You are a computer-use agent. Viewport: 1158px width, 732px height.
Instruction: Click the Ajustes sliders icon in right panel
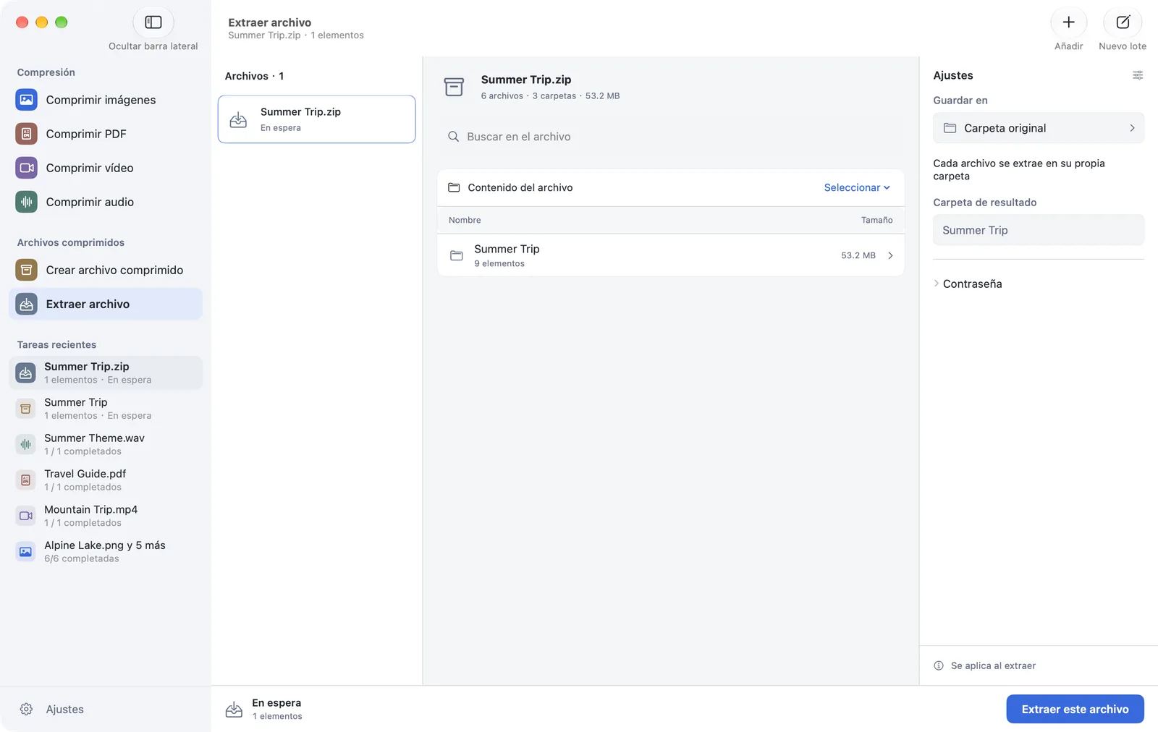[x=1138, y=75]
